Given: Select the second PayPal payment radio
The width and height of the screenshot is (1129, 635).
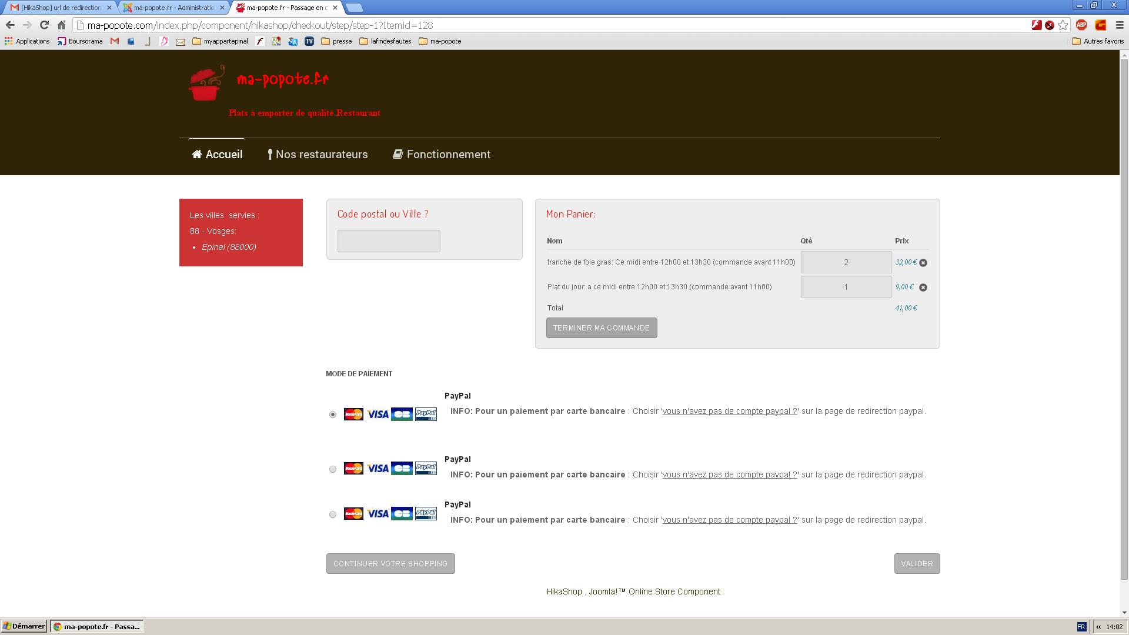Looking at the screenshot, I should coord(333,469).
